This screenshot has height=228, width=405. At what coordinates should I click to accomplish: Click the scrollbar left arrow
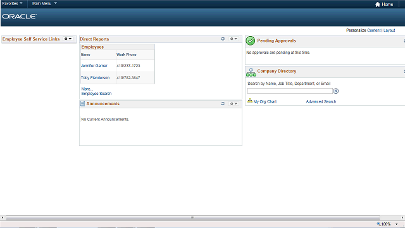click(3, 218)
